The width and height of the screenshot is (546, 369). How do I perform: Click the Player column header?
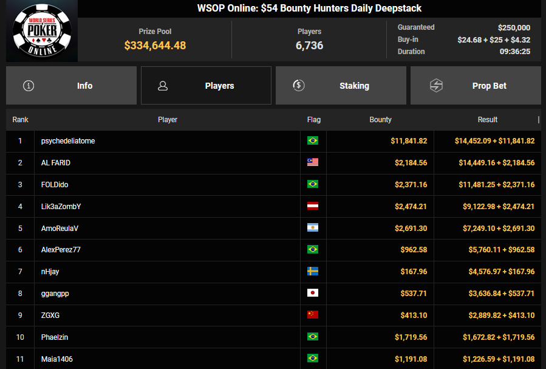click(168, 120)
